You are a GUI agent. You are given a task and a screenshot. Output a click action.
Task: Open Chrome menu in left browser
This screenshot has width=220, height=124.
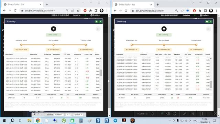pyautogui.click(x=107, y=11)
